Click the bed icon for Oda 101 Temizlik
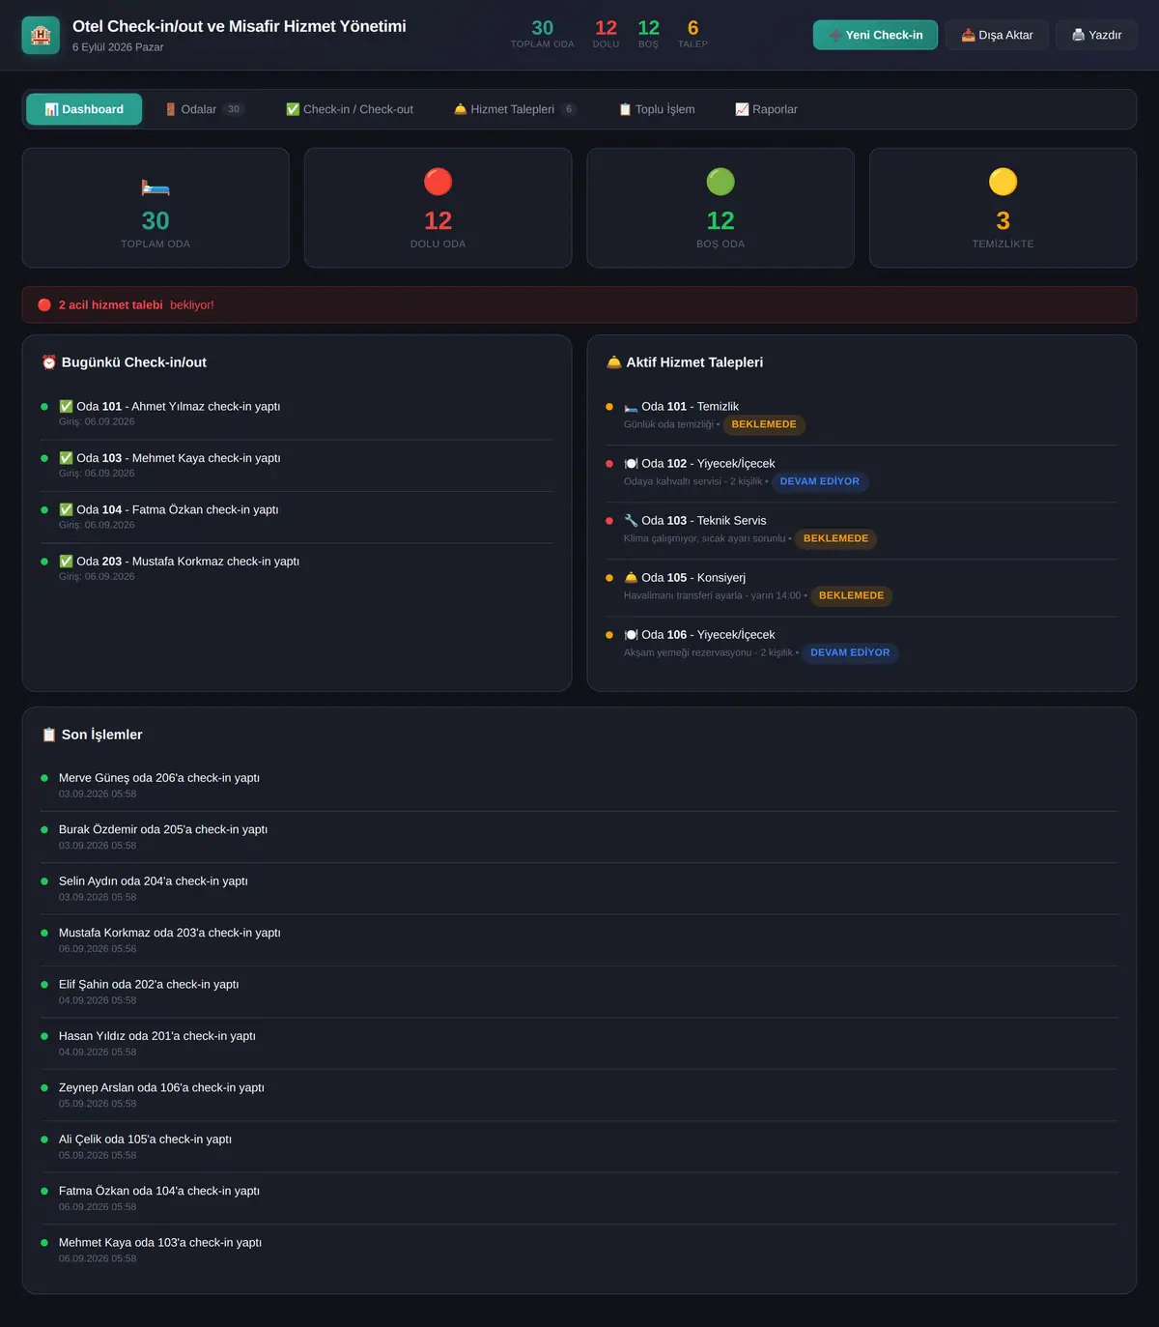Screen dimensions: 1159x1327 click(x=631, y=407)
